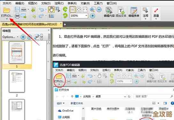Expand the arrow below 打开(O)... in top toolbar

pos(7,19)
